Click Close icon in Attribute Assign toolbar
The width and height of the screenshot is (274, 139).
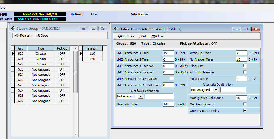pos(154,36)
